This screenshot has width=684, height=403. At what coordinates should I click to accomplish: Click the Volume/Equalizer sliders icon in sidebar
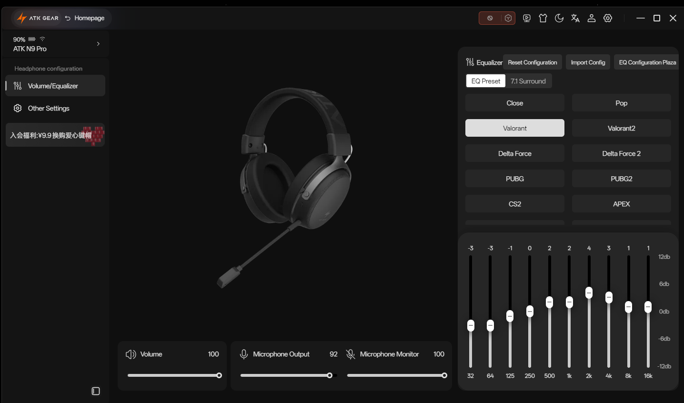point(18,86)
